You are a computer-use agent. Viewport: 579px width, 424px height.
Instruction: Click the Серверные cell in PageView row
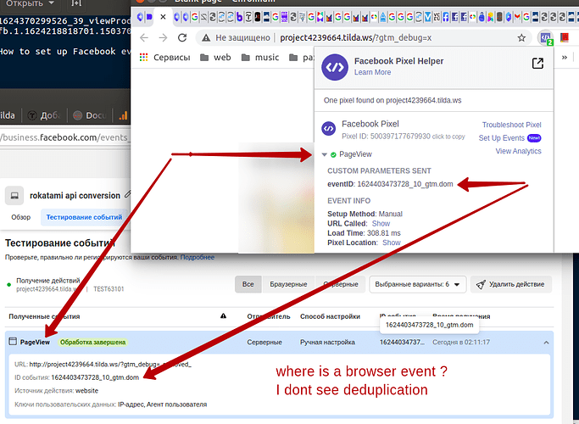click(264, 343)
